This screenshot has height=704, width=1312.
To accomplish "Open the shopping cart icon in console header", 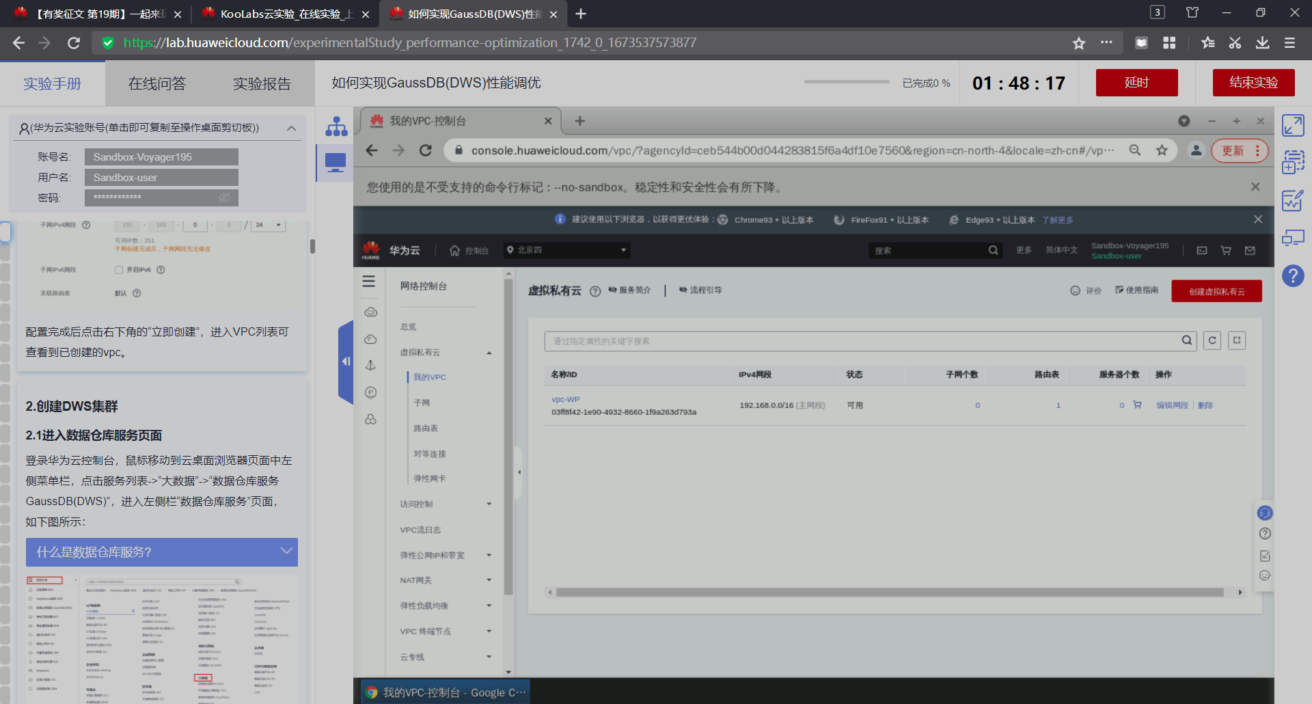I will pyautogui.click(x=1226, y=251).
